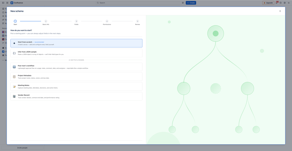Click 'or start from a template' text
The height and width of the screenshot is (151, 292).
pyautogui.click(x=76, y=60)
